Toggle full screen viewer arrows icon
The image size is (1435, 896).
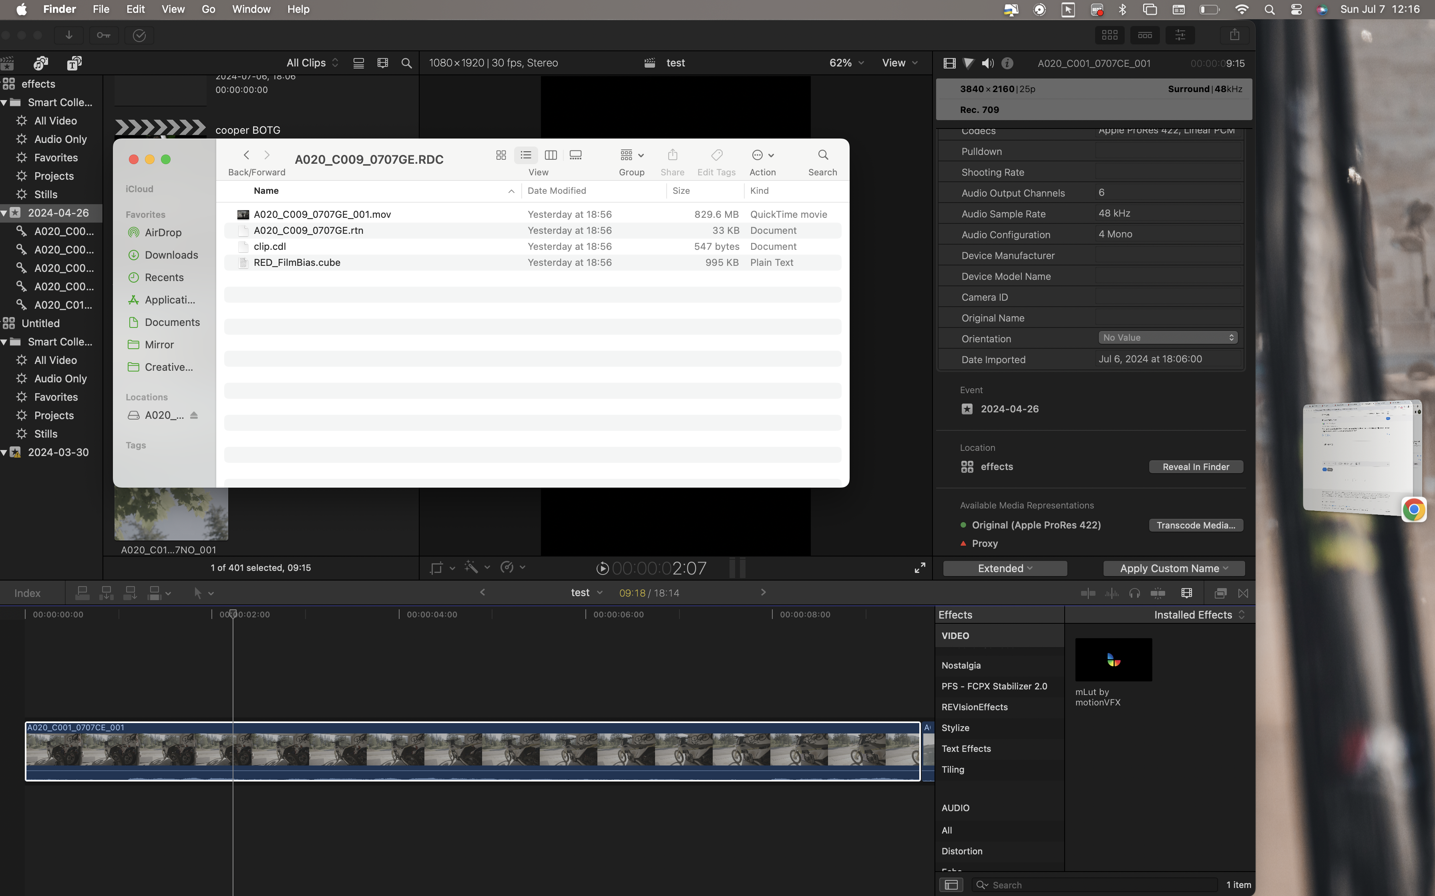point(920,568)
